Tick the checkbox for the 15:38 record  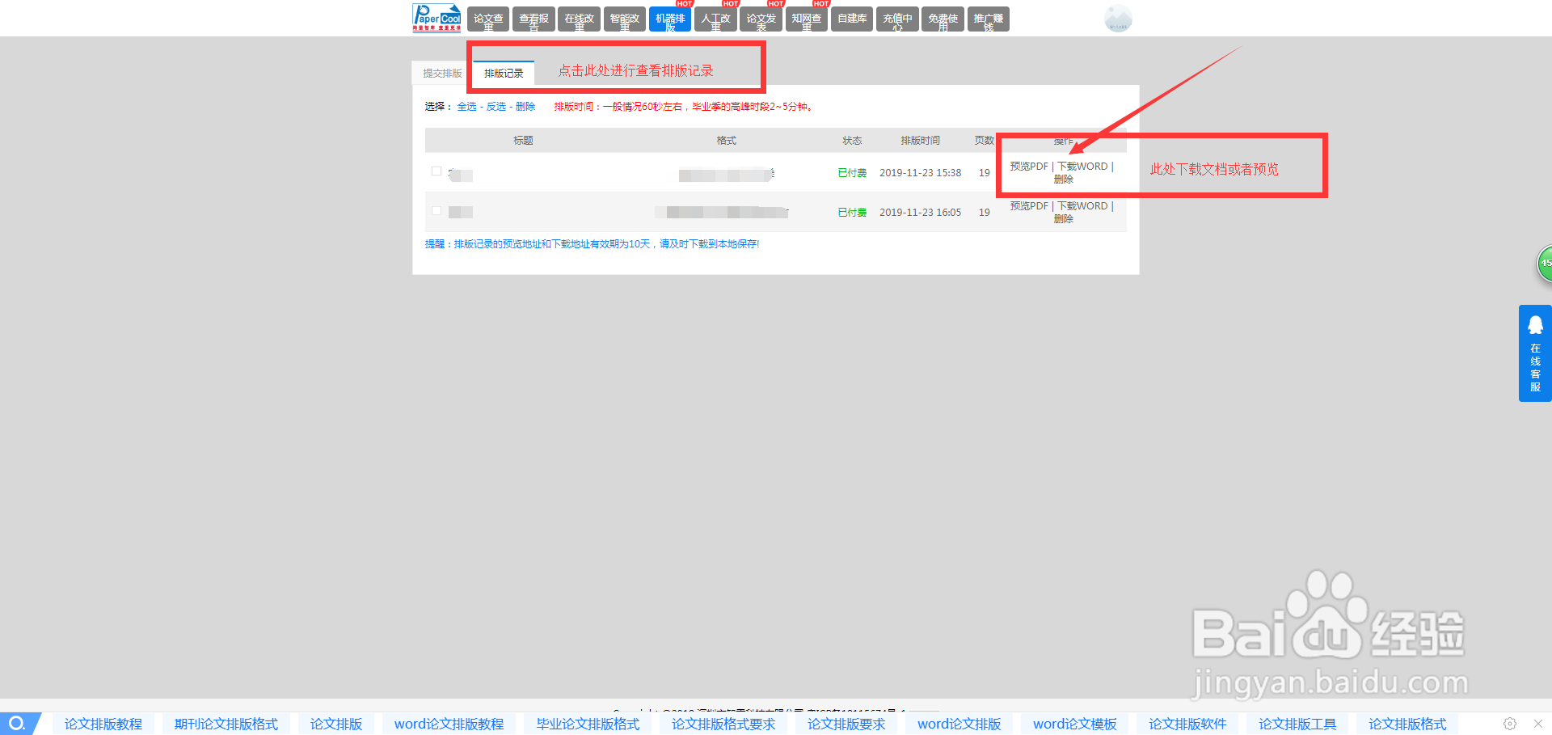point(436,171)
